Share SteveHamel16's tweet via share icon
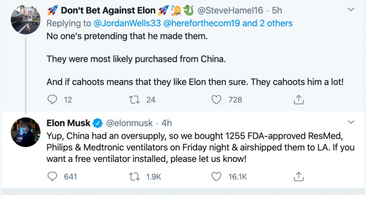 [x=298, y=99]
